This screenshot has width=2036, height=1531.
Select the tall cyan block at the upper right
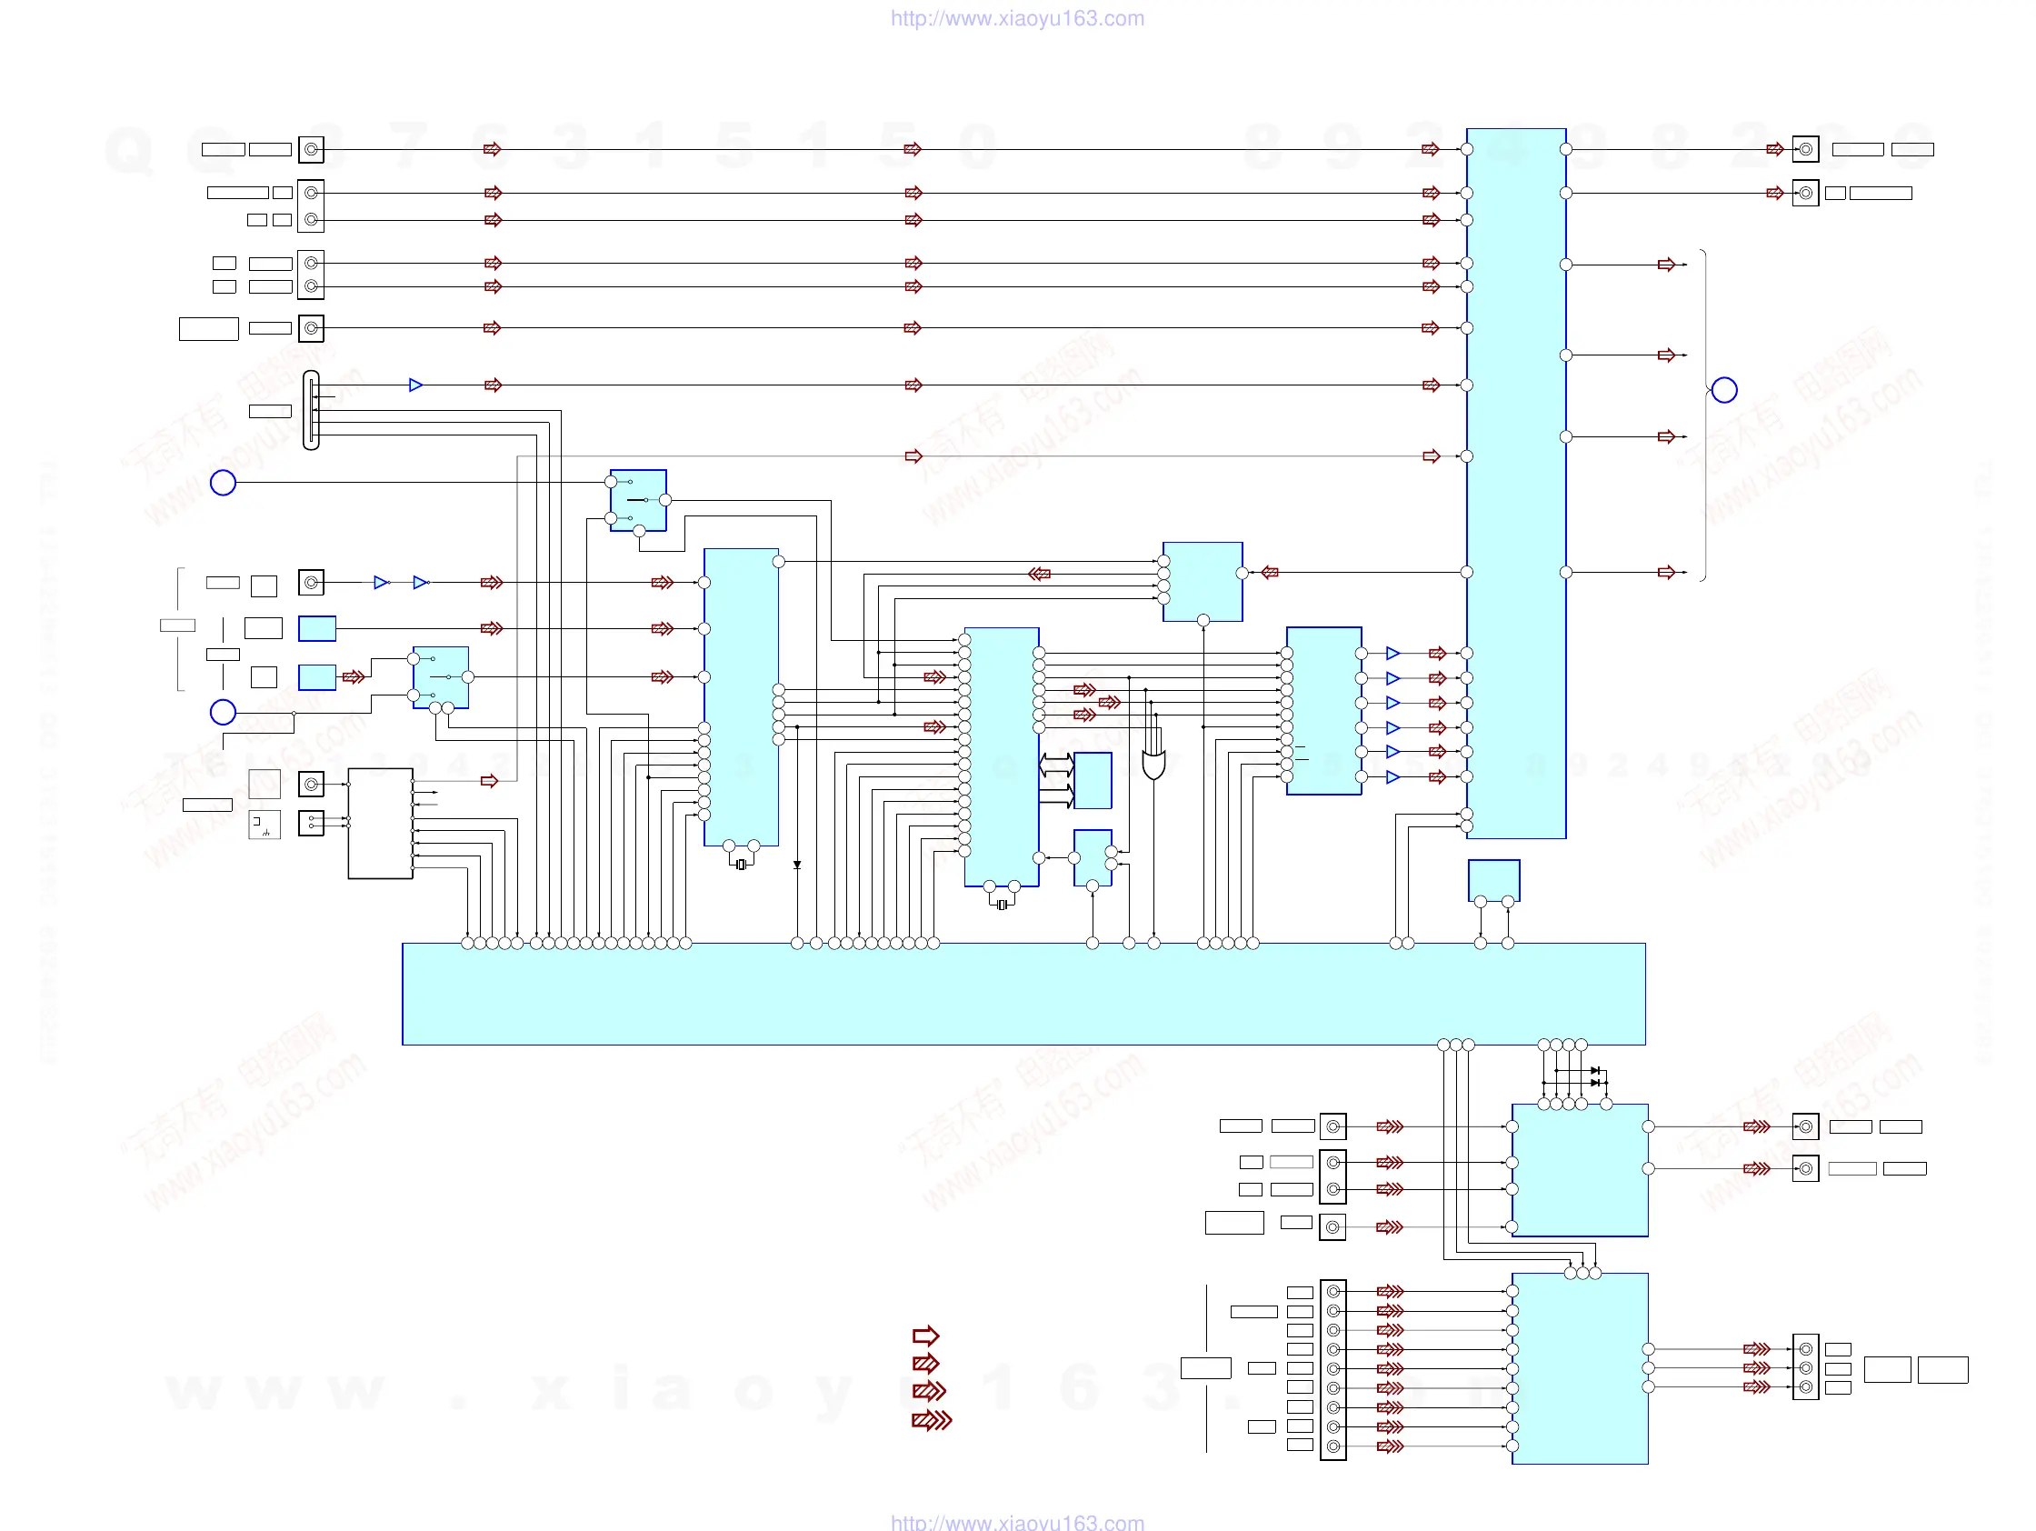tap(1515, 483)
